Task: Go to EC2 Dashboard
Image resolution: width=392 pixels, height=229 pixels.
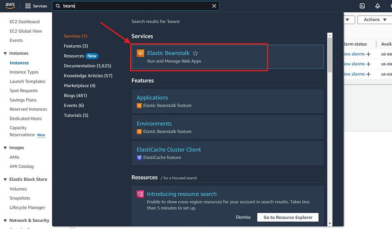Action: 25,22
